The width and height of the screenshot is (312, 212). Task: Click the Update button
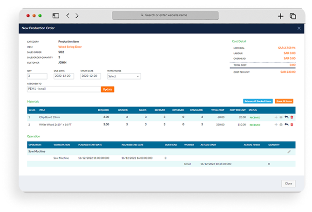click(107, 89)
